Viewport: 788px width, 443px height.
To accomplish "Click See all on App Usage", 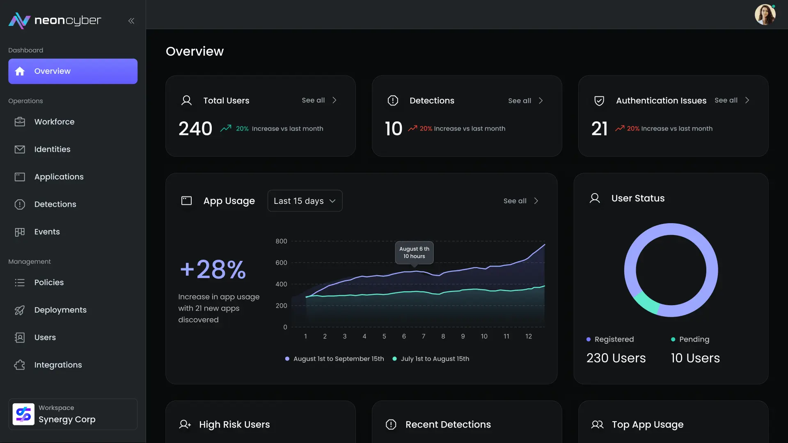I will [x=515, y=201].
